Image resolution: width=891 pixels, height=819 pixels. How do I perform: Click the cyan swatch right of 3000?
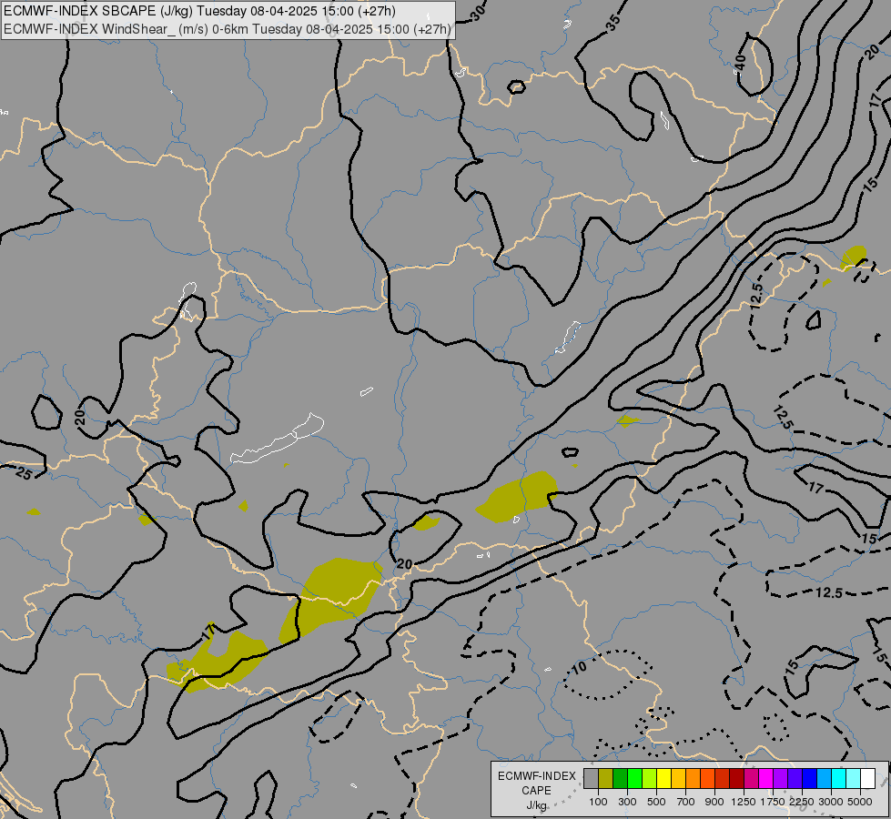[839, 778]
